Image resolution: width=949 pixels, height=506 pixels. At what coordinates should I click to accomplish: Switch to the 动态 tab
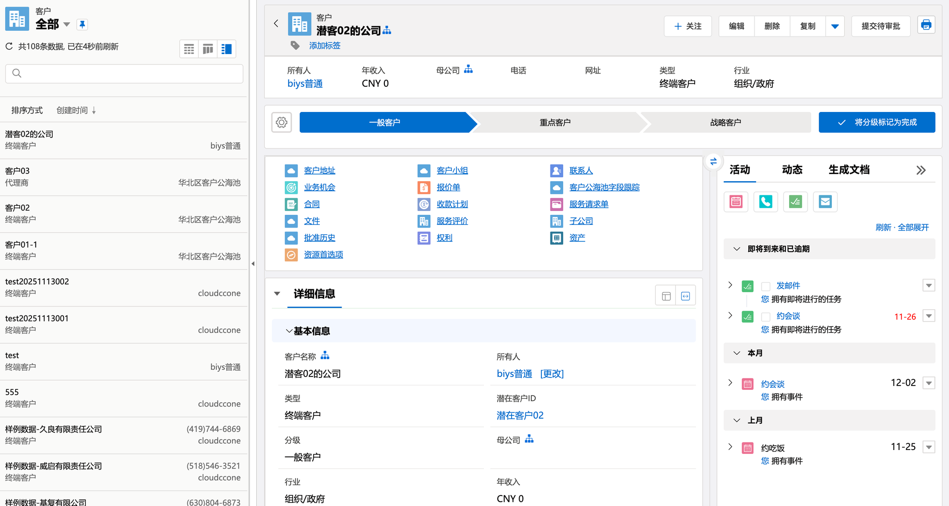pos(792,170)
